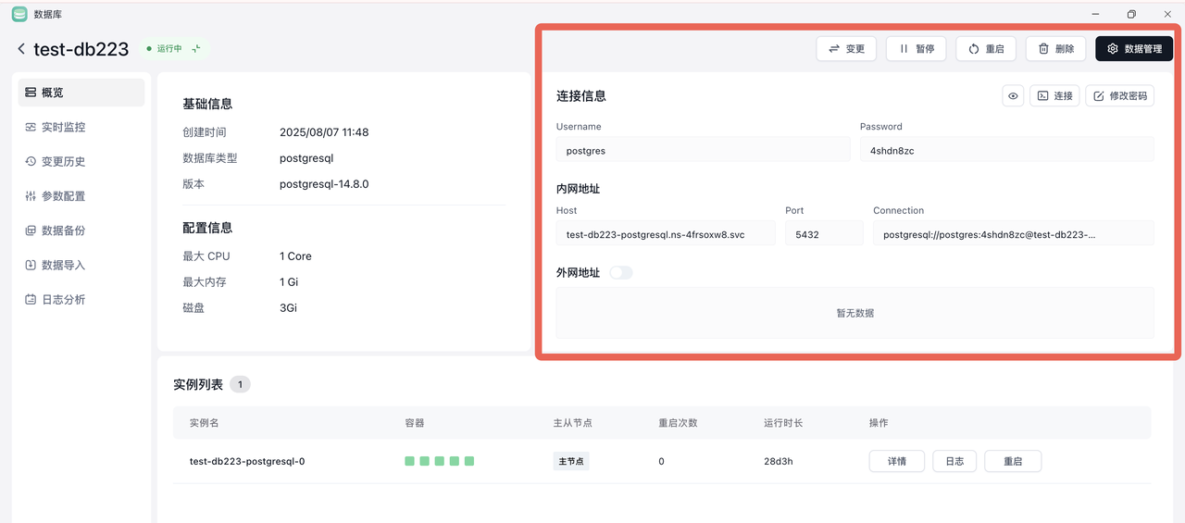
Task: Click the 磁盘 value 3Gi
Action: 288,307
